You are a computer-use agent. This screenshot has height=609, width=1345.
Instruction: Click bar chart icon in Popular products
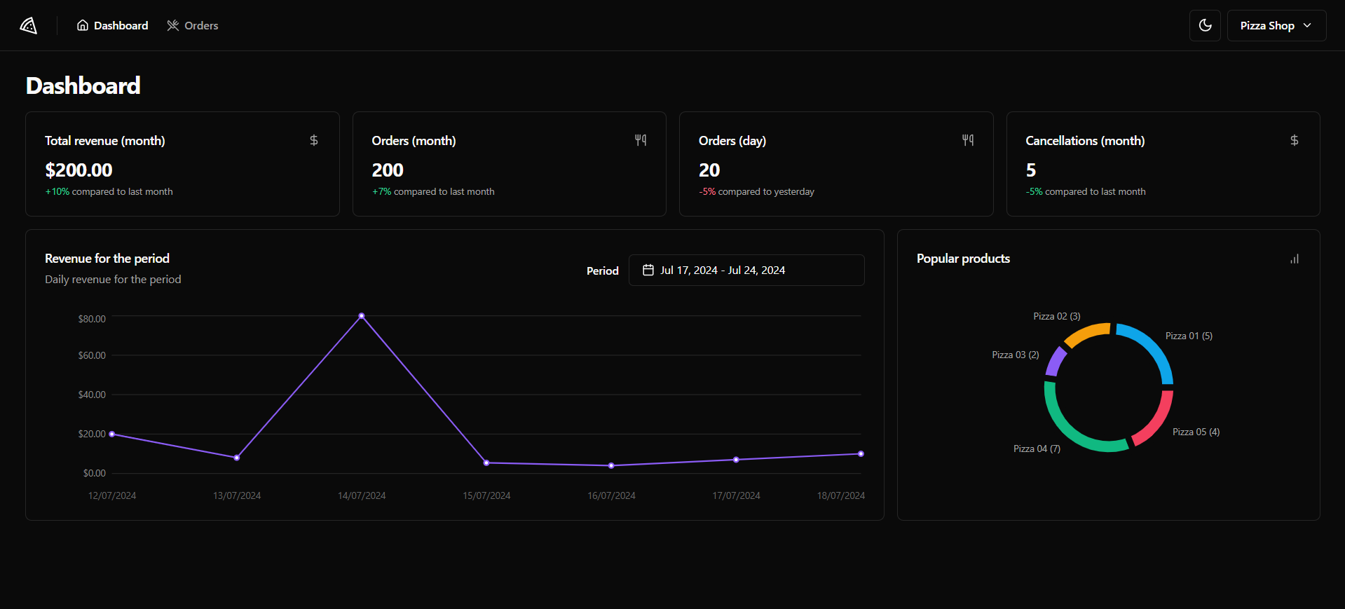(x=1295, y=259)
